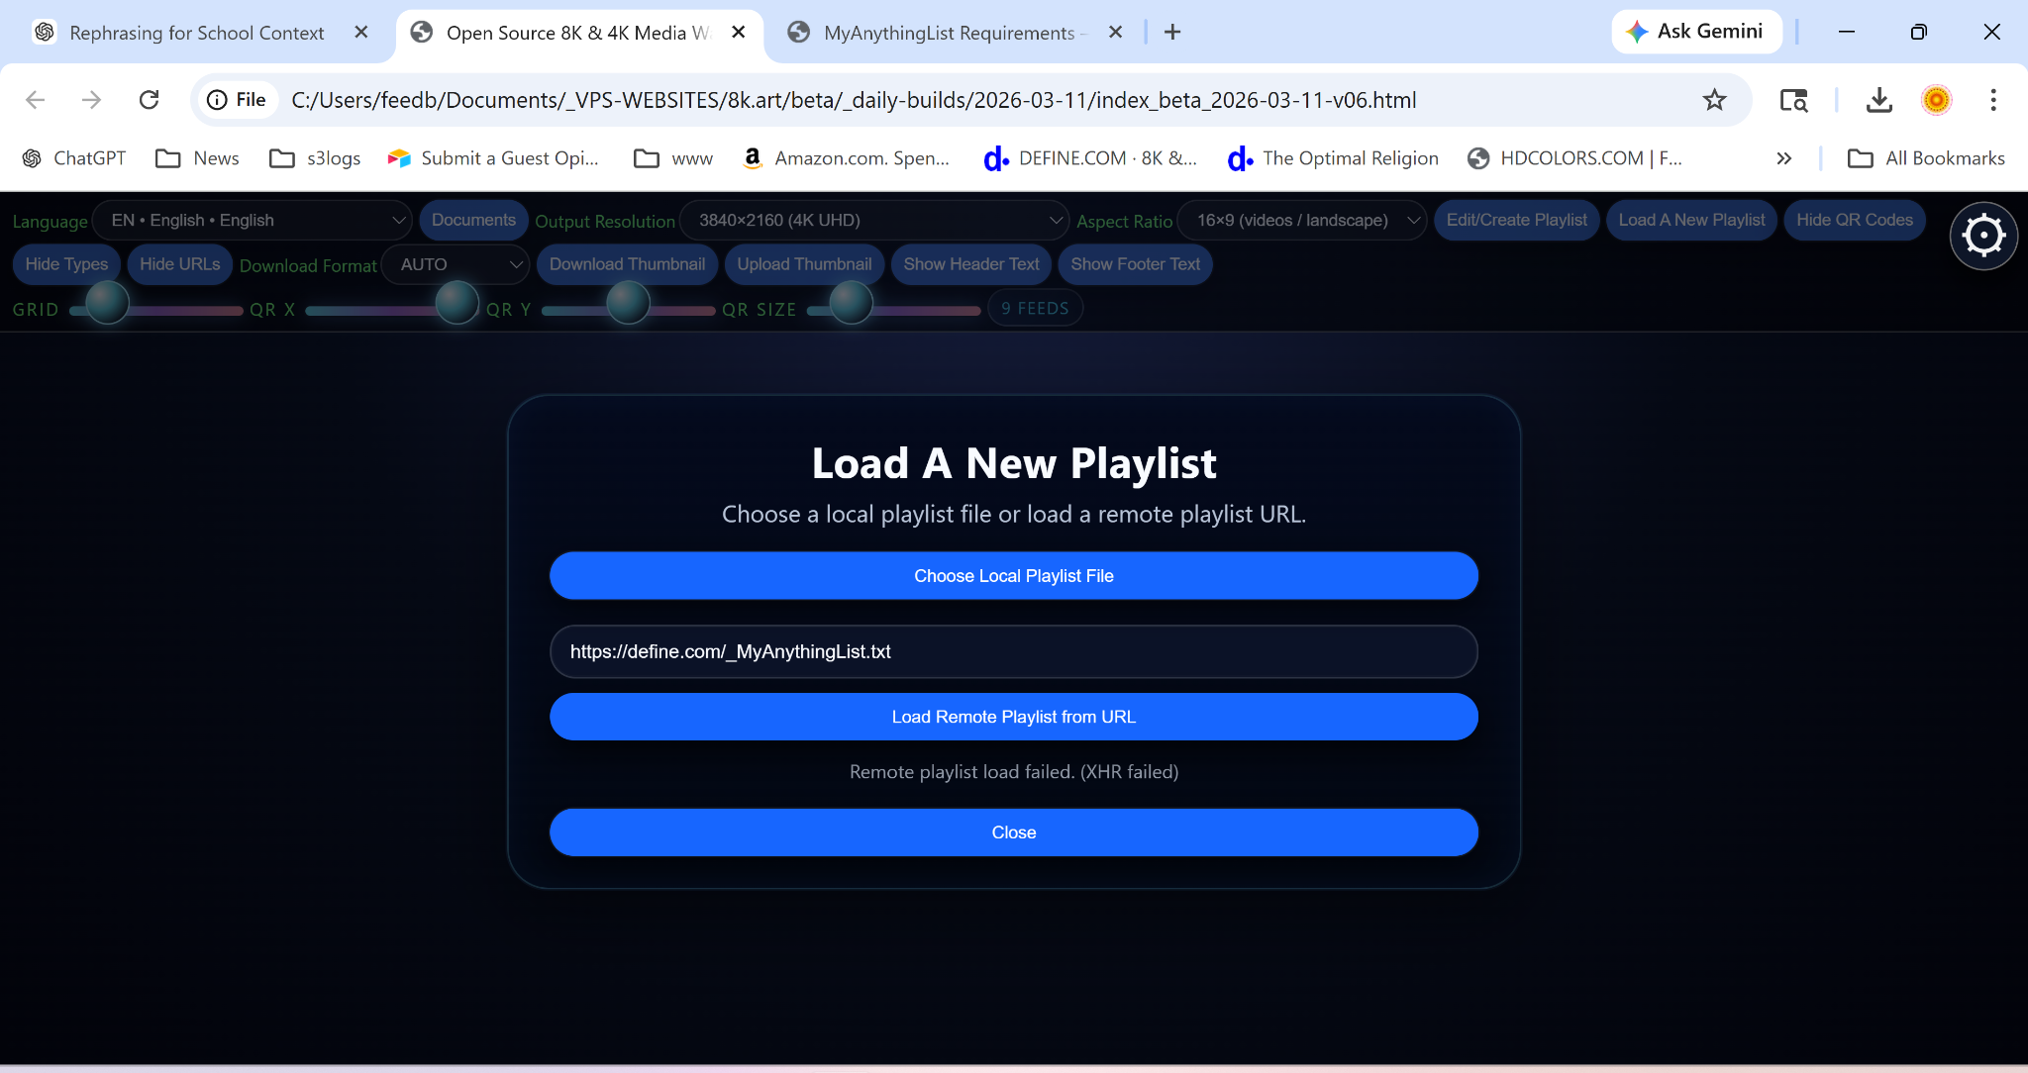Click the QR Y slider knob
2028x1073 pixels.
(x=628, y=302)
